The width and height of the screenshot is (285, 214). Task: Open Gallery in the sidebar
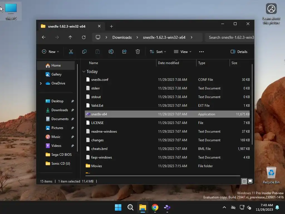click(x=56, y=74)
